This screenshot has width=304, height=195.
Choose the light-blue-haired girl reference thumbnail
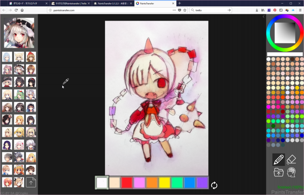(7, 57)
